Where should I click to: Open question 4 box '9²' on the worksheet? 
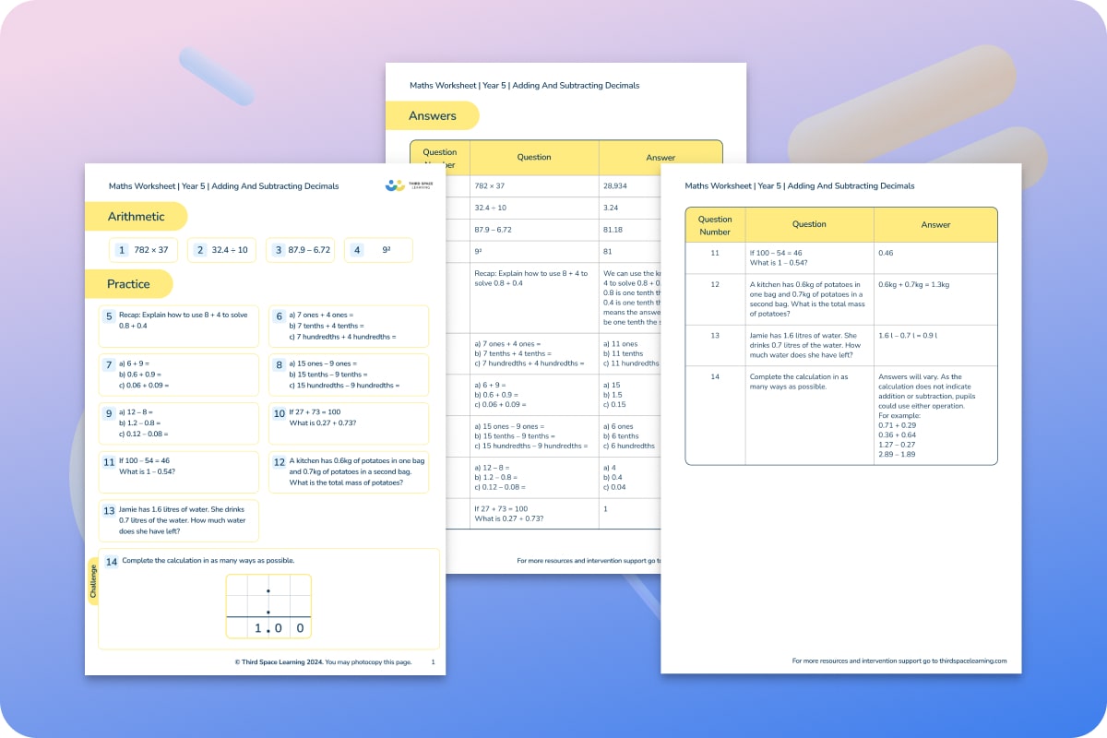pos(378,250)
